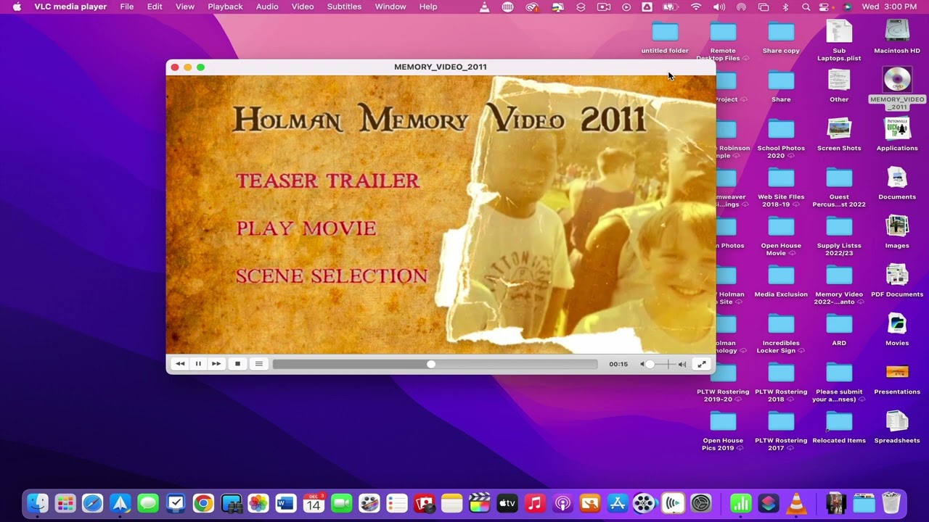Open the File menu

(x=127, y=7)
